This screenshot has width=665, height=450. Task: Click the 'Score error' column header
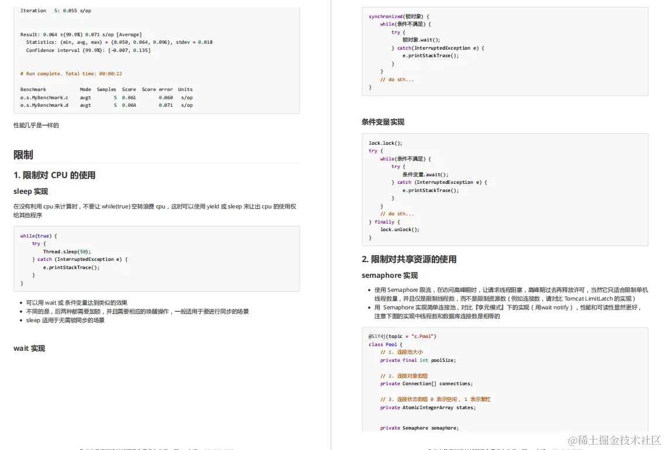tap(157, 89)
